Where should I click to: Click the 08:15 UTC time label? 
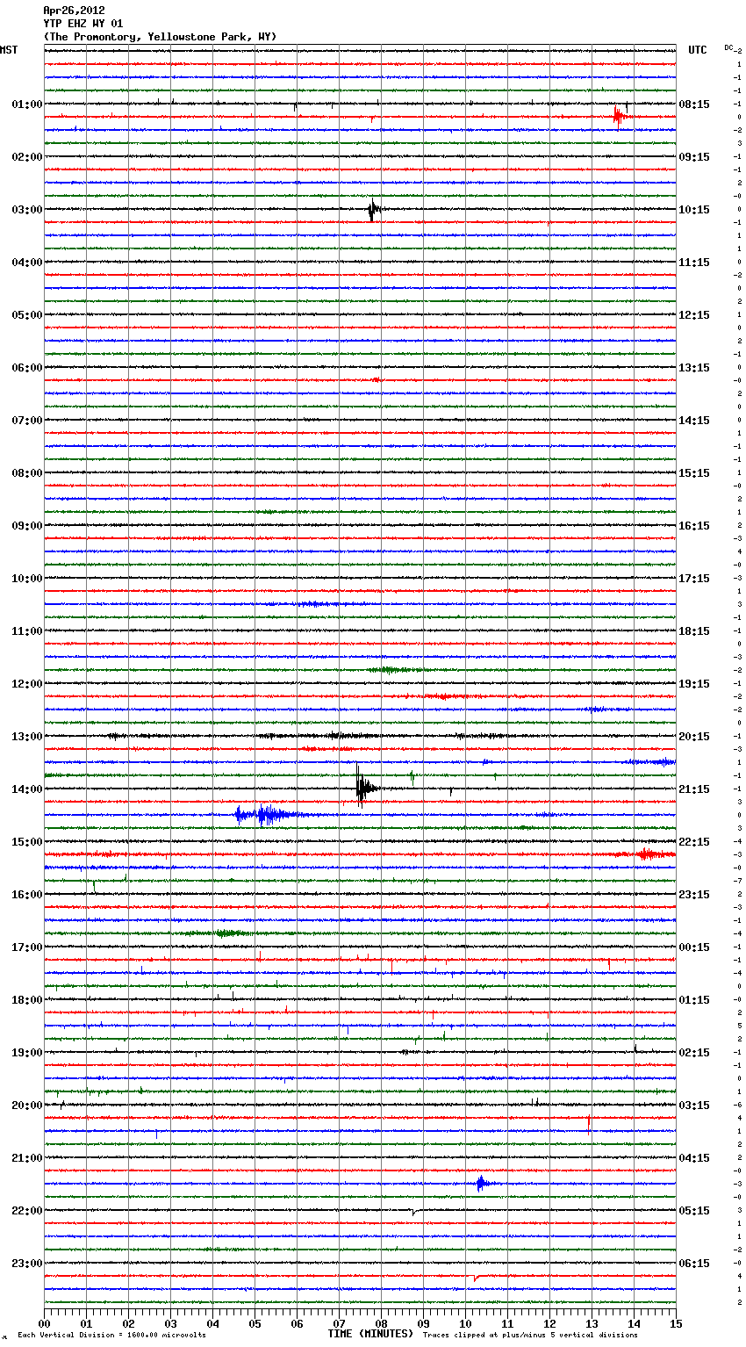694,104
